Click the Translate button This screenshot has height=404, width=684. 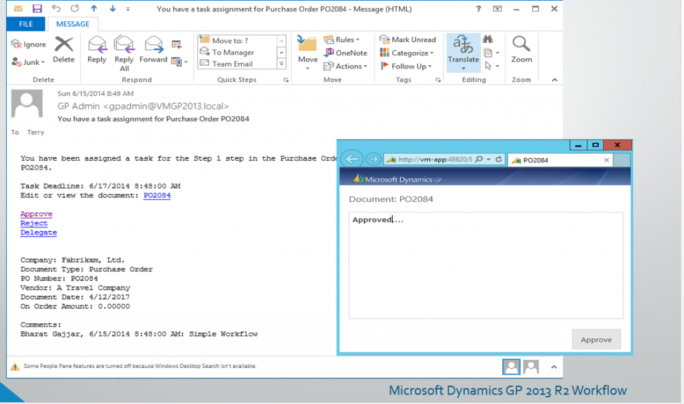(464, 52)
